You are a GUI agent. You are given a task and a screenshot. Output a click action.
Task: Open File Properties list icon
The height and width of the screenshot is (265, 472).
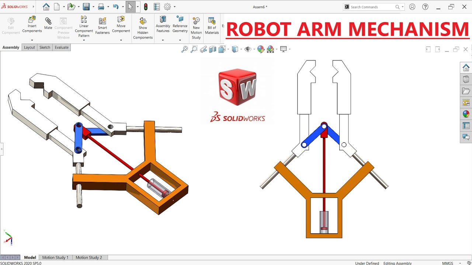click(157, 7)
